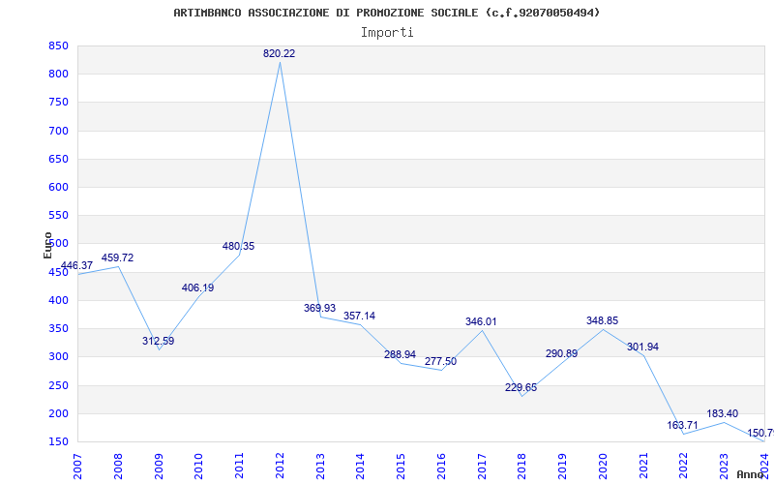Click the 850 y-axis tick label
Viewport: 774px width, 484px height.
(x=58, y=45)
